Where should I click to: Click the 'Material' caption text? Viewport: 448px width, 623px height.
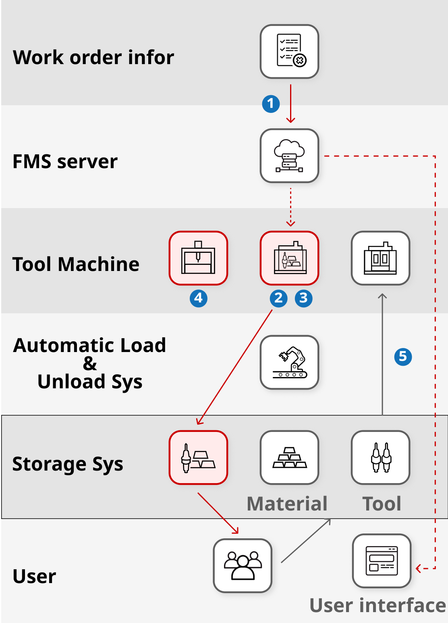pos(287,504)
